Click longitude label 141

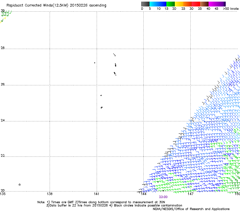tap(96, 194)
